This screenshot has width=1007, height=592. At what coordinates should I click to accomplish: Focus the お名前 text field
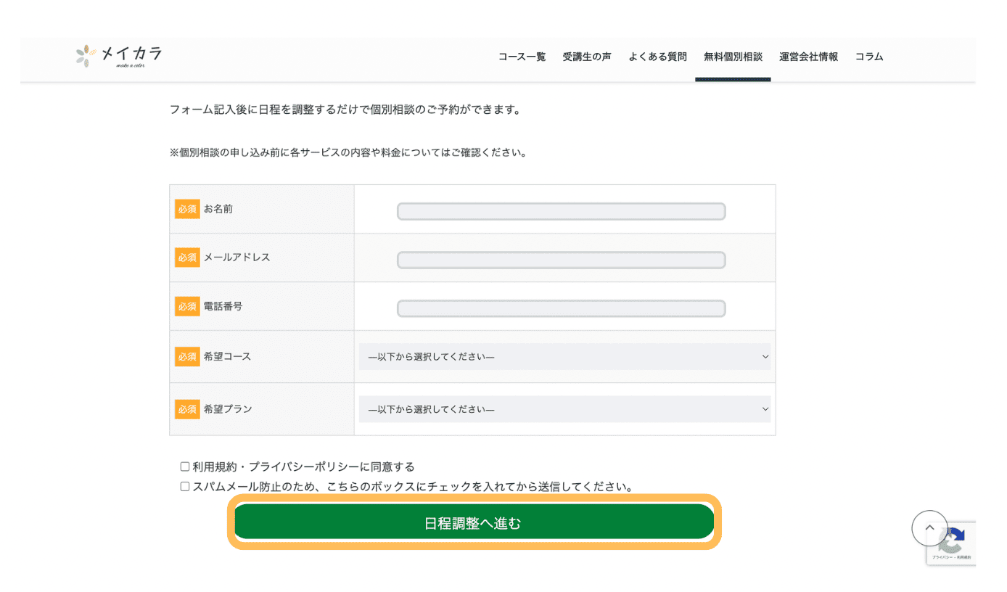tap(561, 212)
